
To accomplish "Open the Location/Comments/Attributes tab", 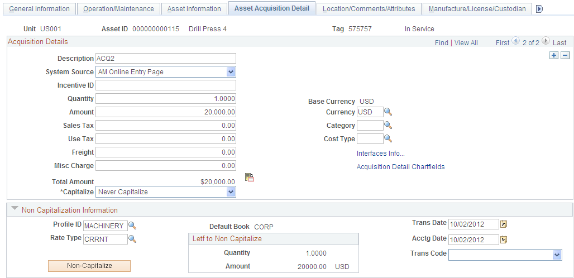I will tap(369, 9).
